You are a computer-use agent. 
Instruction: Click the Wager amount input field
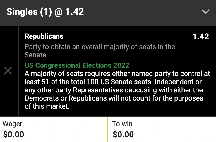(54, 130)
